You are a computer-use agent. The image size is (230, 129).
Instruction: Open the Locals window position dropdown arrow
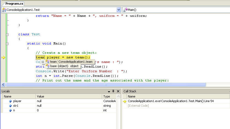click(109, 92)
